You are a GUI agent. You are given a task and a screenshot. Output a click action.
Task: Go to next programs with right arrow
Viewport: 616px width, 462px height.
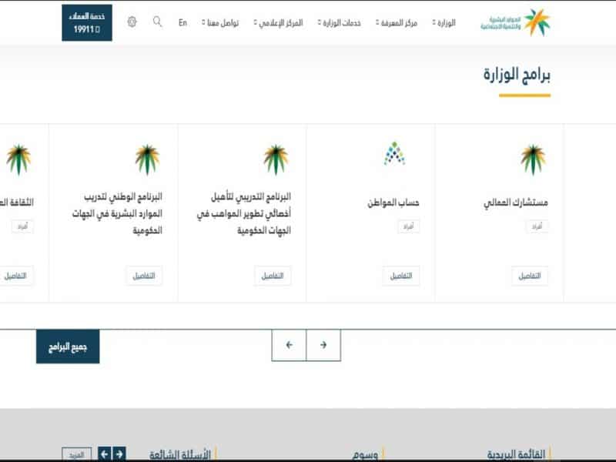tap(323, 345)
